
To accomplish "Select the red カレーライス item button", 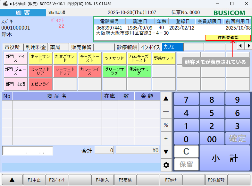I will [x=89, y=71].
